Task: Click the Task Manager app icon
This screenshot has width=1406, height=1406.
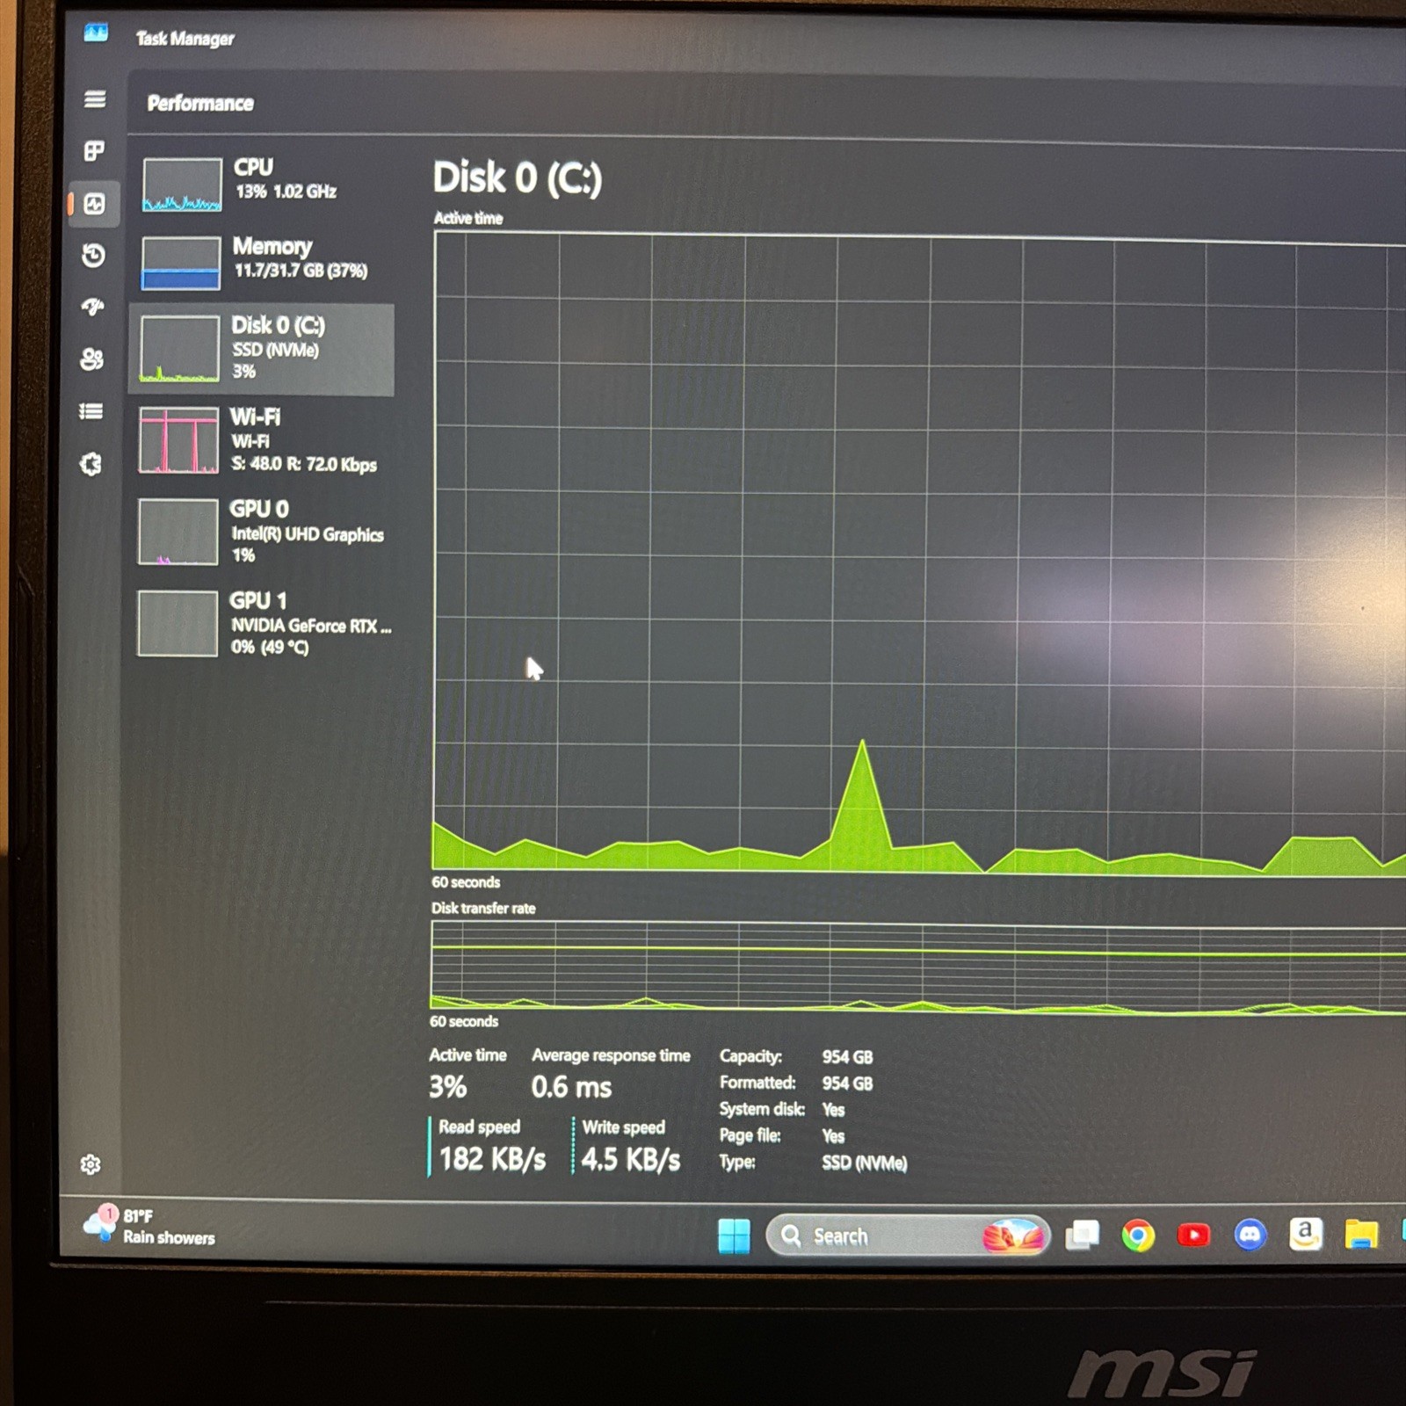Action: 96,33
